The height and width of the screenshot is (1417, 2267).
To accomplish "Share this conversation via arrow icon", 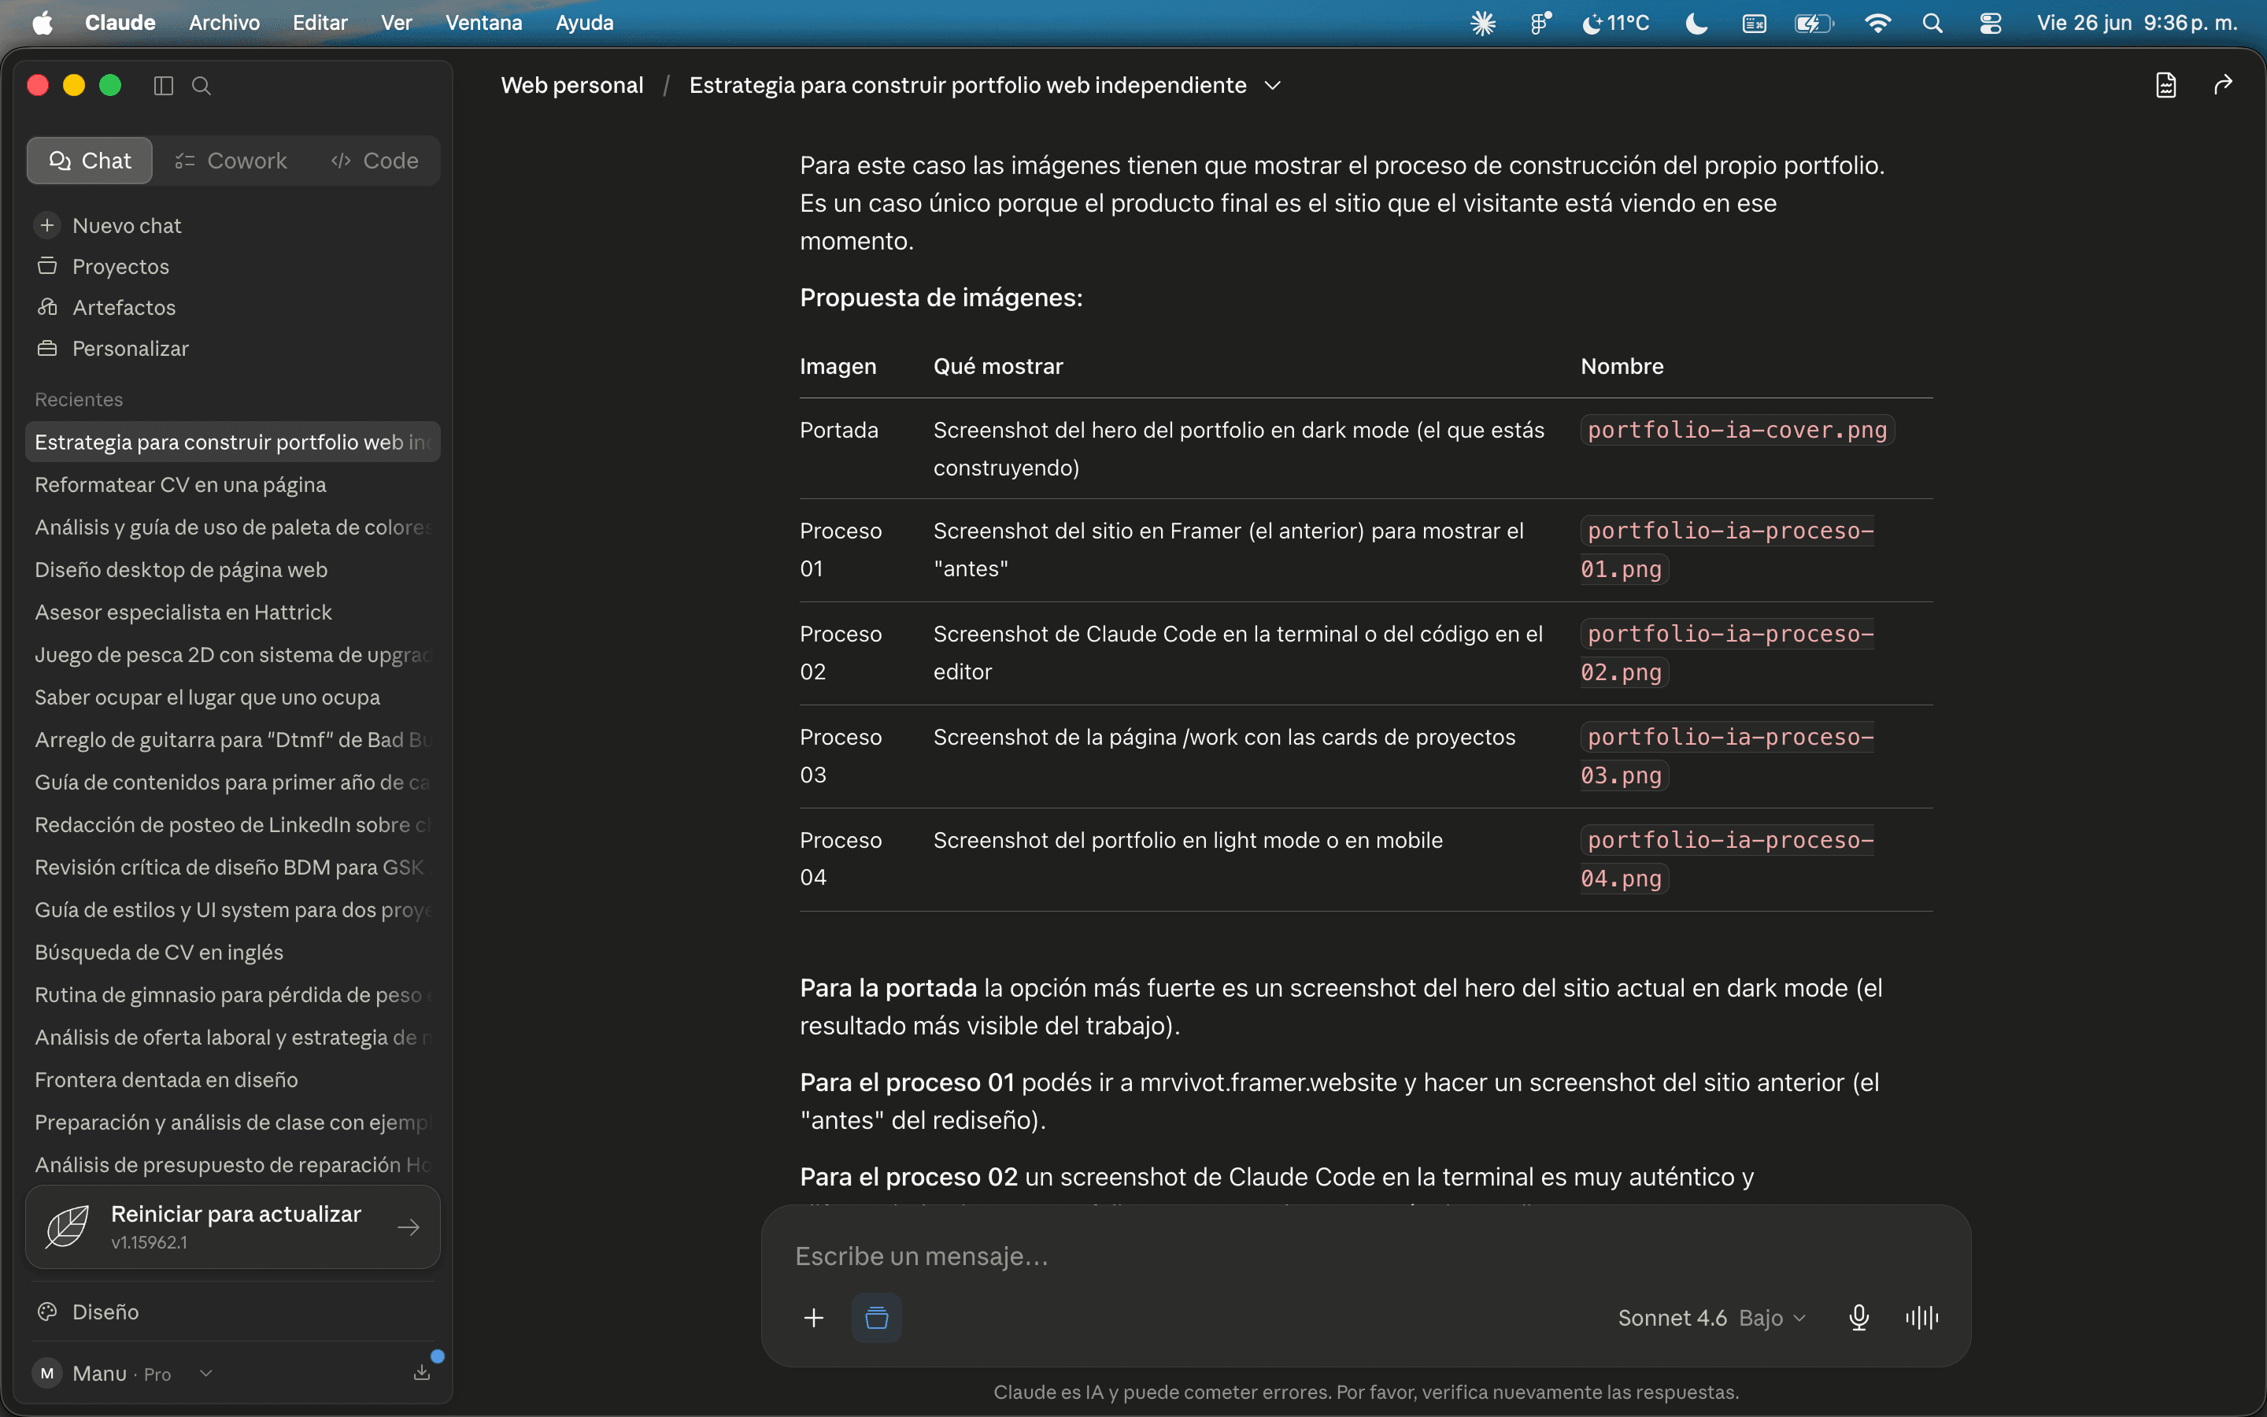I will (2223, 85).
